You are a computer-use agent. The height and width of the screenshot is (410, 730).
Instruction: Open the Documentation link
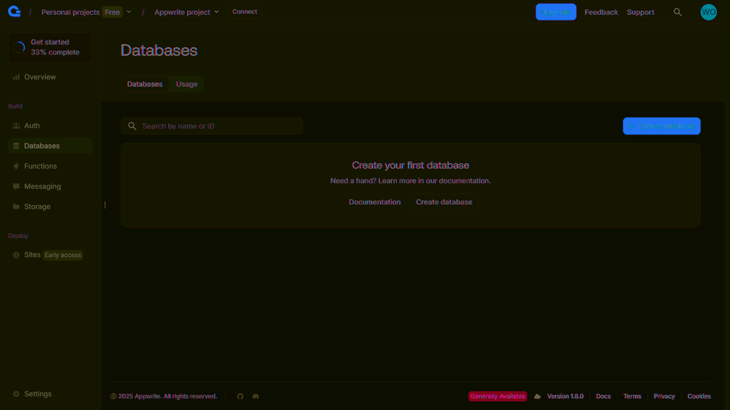(x=375, y=202)
